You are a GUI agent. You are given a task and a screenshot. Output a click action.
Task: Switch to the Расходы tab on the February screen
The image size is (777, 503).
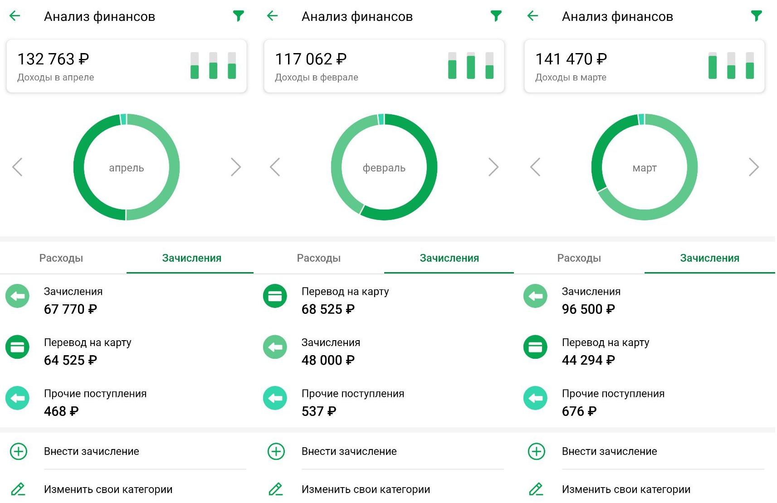tap(318, 258)
